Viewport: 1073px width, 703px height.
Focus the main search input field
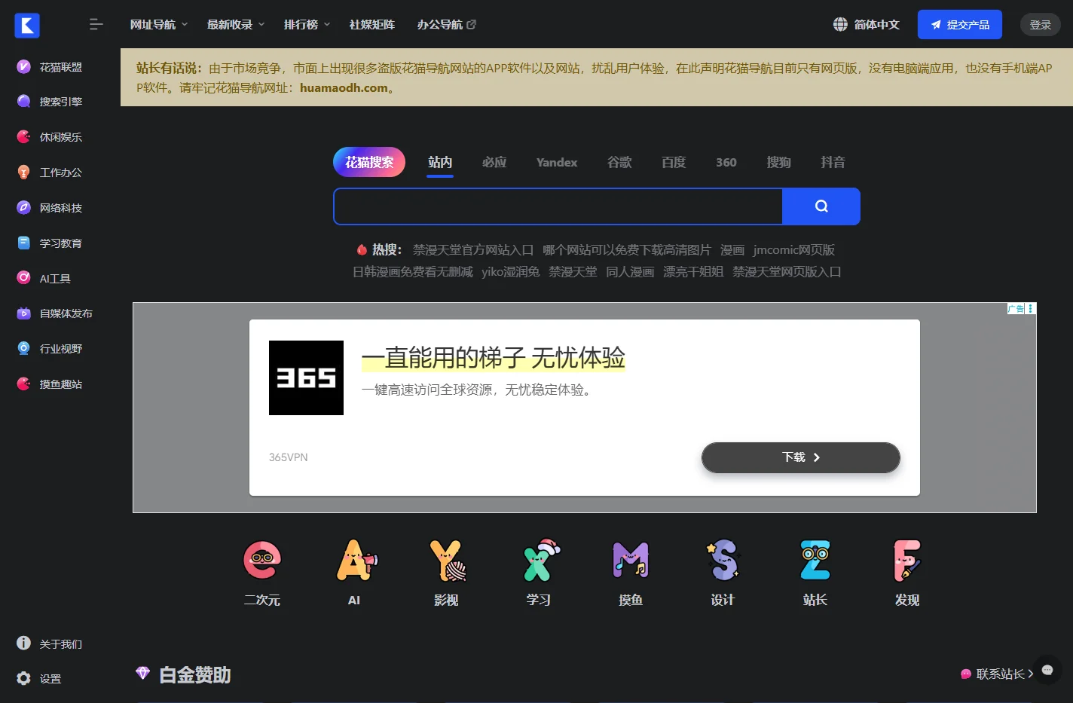(558, 206)
